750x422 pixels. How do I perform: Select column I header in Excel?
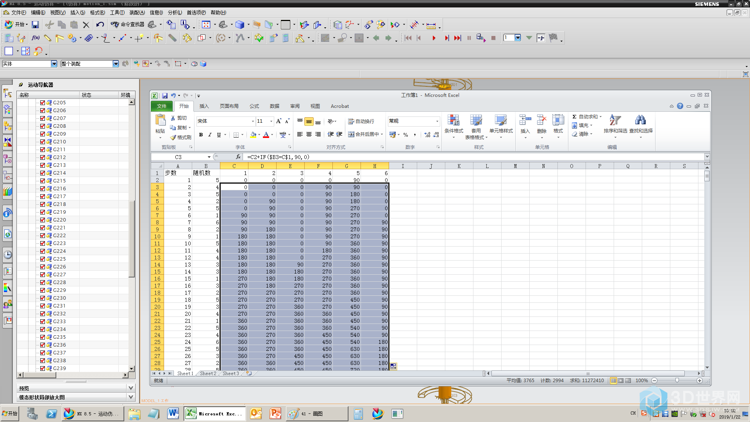pyautogui.click(x=403, y=166)
